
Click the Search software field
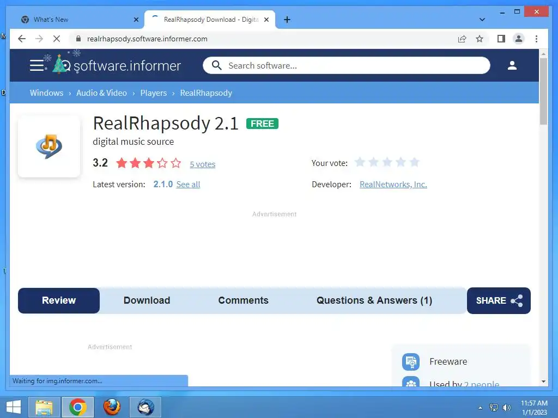pyautogui.click(x=346, y=65)
